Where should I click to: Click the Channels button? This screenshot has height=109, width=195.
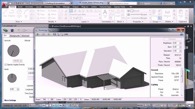click(172, 39)
